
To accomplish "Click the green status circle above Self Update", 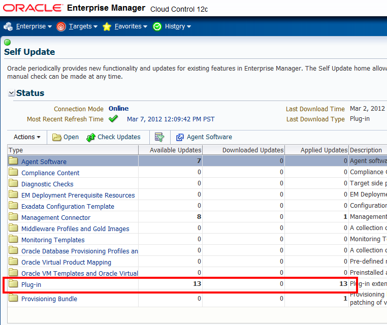I will click(x=8, y=43).
